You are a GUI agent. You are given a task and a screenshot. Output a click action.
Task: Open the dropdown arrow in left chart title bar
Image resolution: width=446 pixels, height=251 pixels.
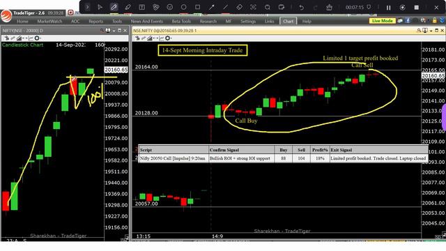pos(114,31)
